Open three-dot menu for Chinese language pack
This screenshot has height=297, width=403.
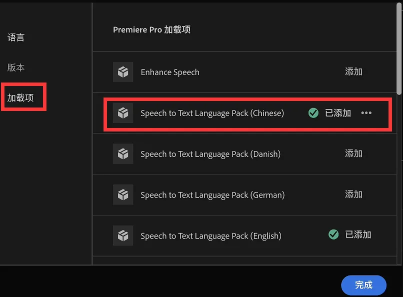tap(366, 113)
